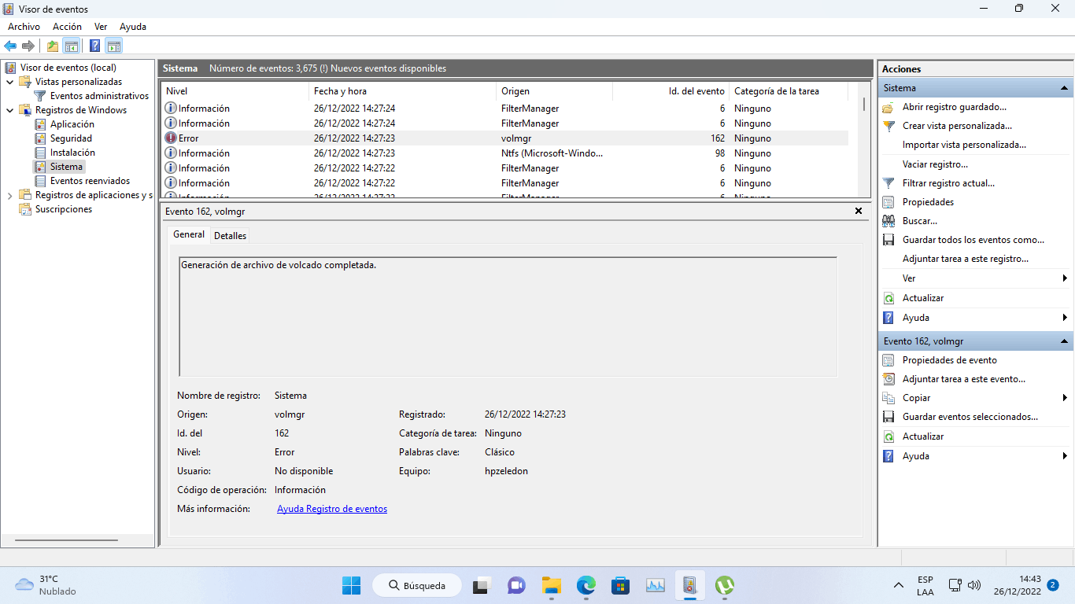Select root Visor de eventos (local) node
Image resolution: width=1075 pixels, height=604 pixels.
pos(68,68)
